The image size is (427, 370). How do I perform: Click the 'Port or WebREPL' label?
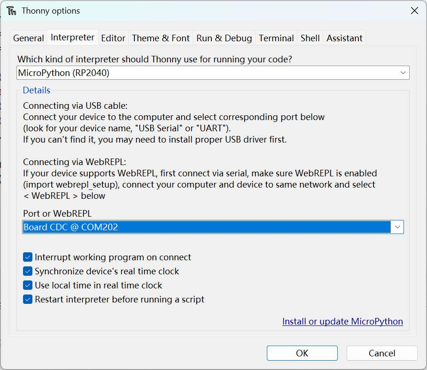tap(57, 213)
